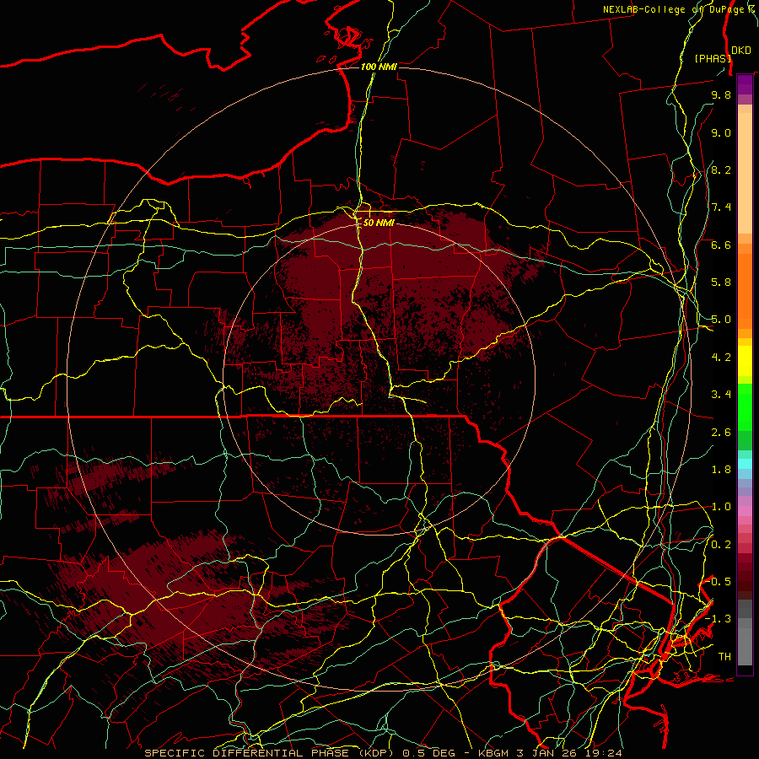
Task: Click the DKD label above the color scale
Action: point(741,51)
